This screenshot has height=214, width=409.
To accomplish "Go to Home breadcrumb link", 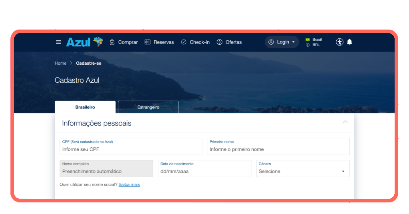I will [x=61, y=63].
